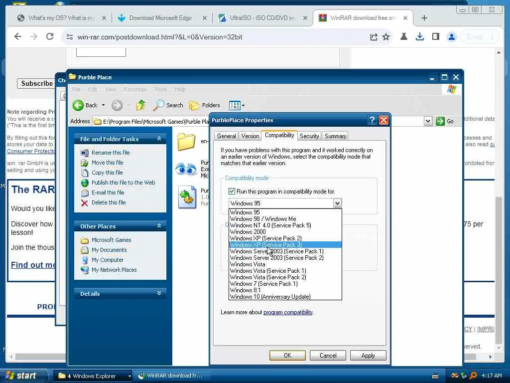Click the properties dialog help question mark
Screen dimensions: 510x383
[x=372, y=120]
